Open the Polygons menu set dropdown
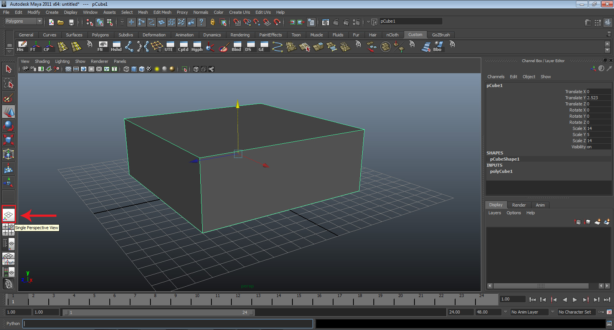Screen dimensions: 614x330 [39, 21]
